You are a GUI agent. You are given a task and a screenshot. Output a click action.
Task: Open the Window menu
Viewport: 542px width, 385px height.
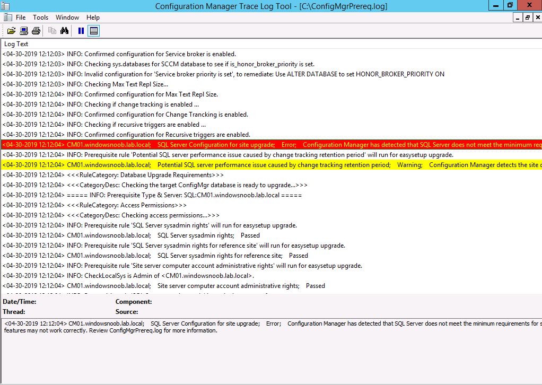(x=67, y=17)
